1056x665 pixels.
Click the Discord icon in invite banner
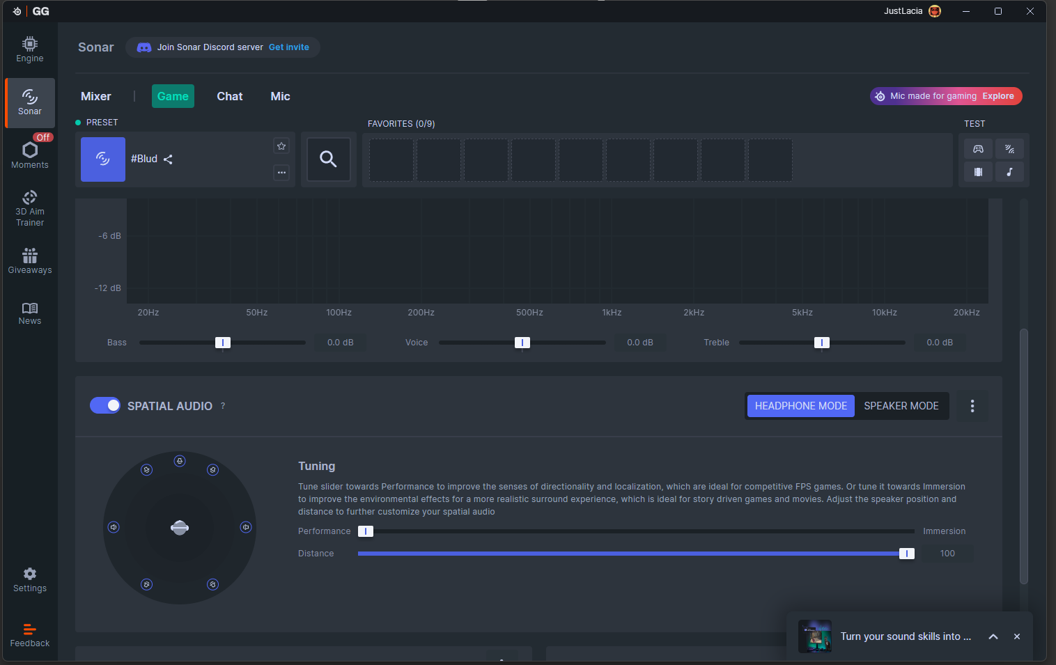[144, 47]
